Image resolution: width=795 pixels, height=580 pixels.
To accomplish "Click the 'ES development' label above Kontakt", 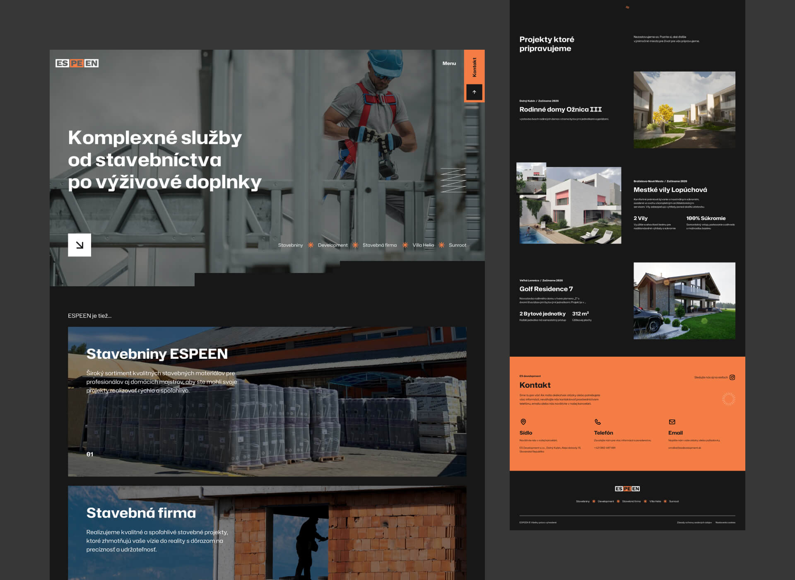I will [x=530, y=376].
